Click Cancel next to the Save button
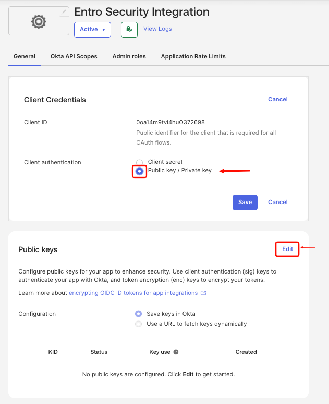This screenshot has height=404, width=329. 278,202
